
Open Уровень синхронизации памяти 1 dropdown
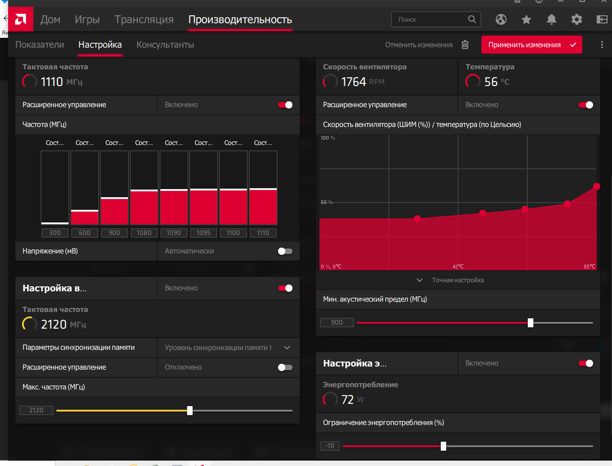(x=228, y=348)
